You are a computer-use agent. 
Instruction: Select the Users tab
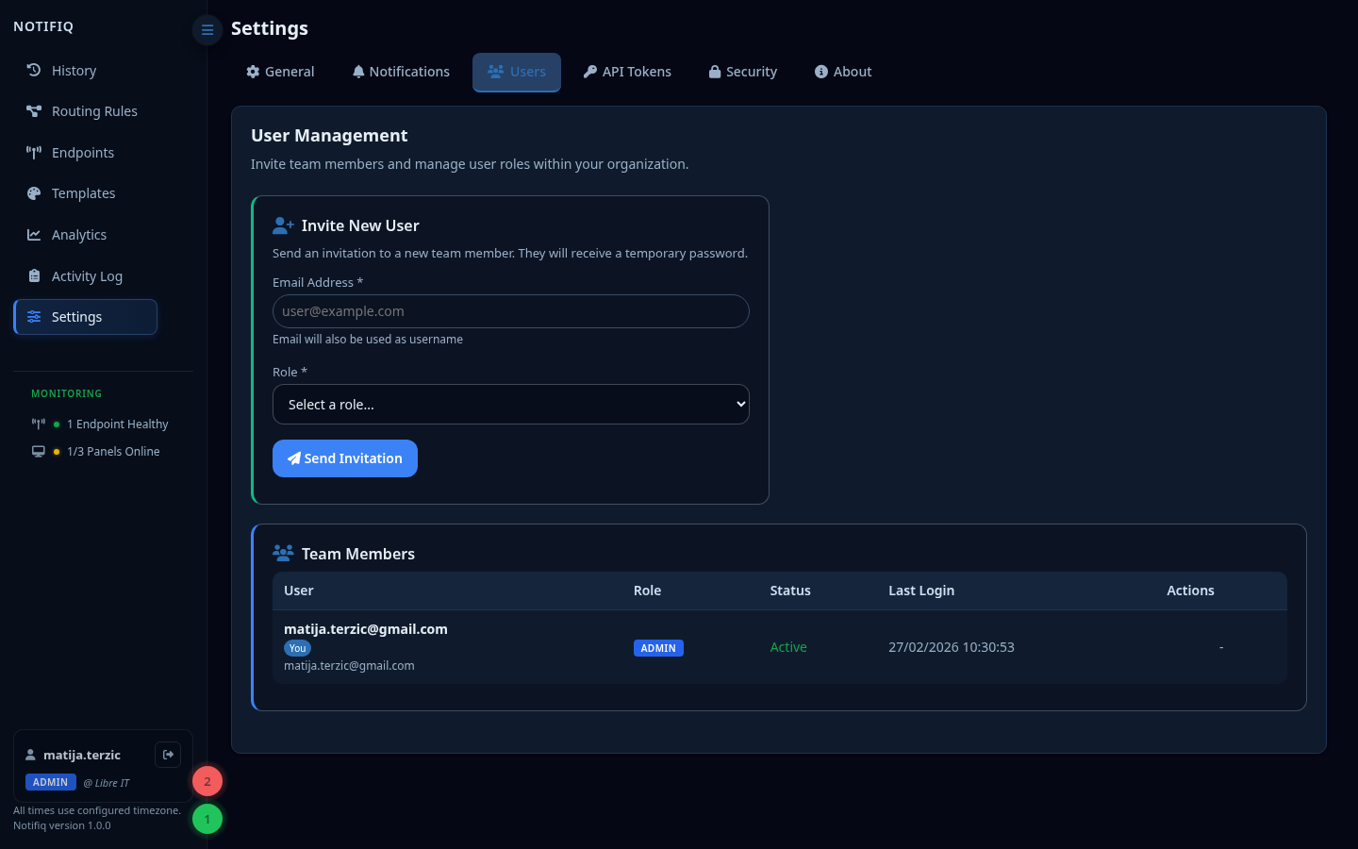pos(517,72)
